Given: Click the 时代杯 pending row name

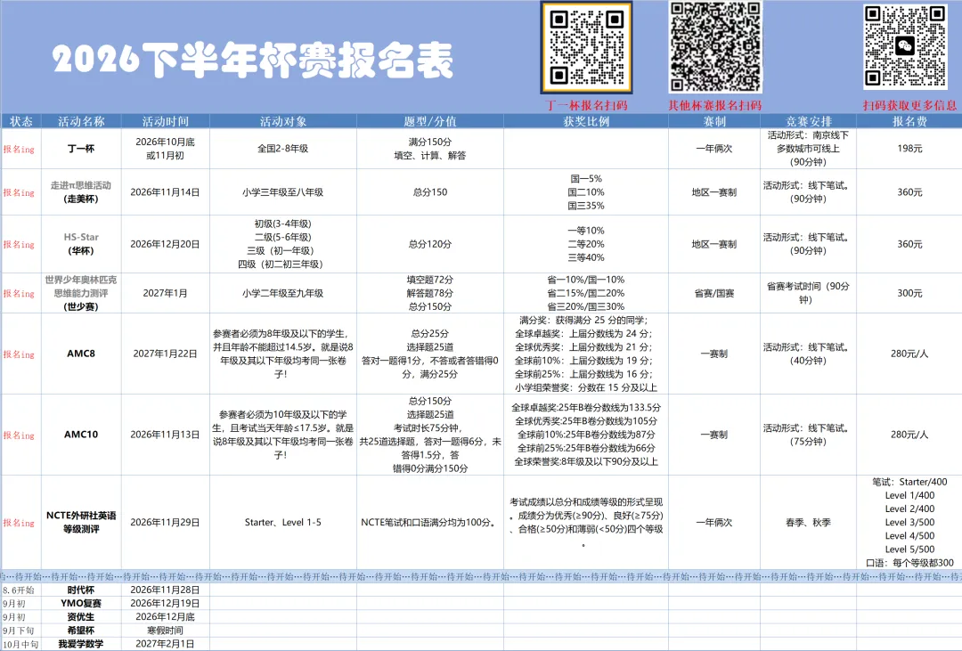Looking at the screenshot, I should pos(81,590).
